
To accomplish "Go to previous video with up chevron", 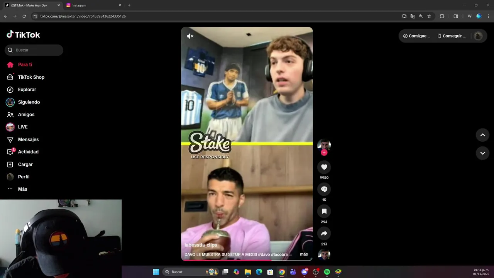I will point(482,135).
